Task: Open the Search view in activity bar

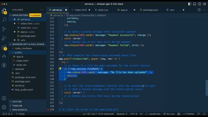Action: coord(4,20)
